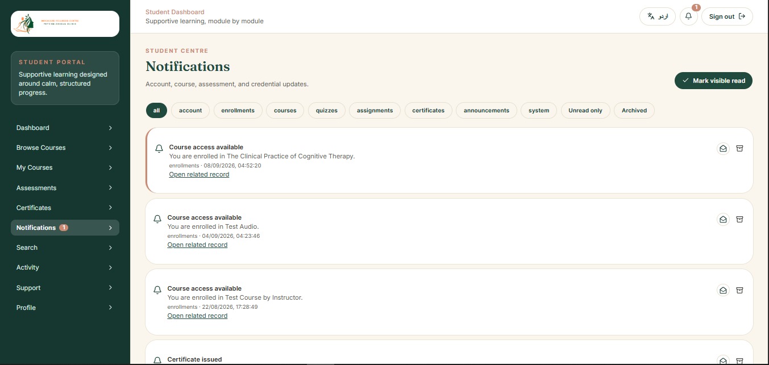
Task: Sign out of the student portal
Action: point(727,16)
